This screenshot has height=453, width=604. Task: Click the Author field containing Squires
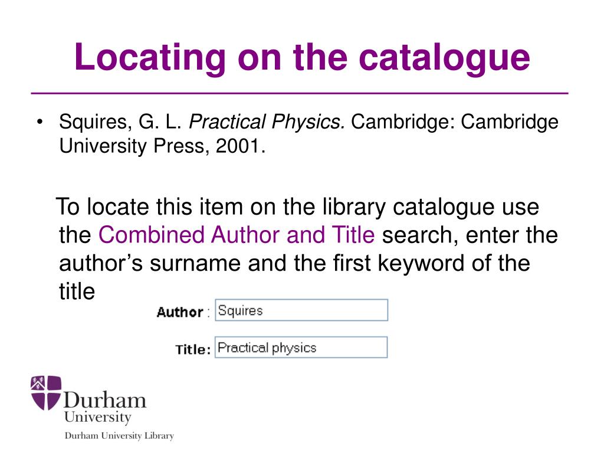[301, 310]
